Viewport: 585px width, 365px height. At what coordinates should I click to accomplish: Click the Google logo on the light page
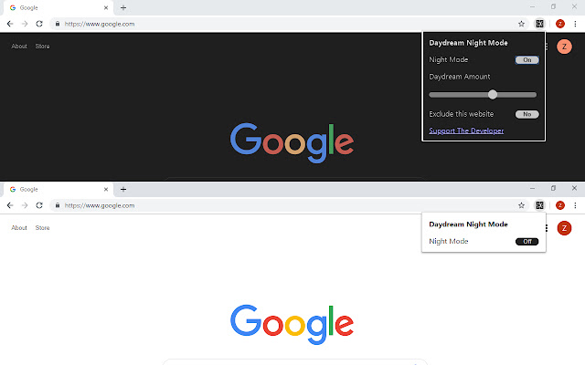pos(292,325)
